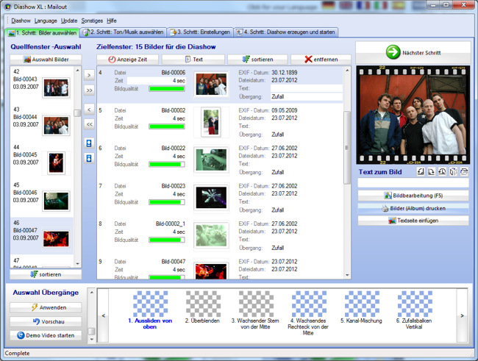
Task: Click Demo Video starten
Action: point(46,335)
